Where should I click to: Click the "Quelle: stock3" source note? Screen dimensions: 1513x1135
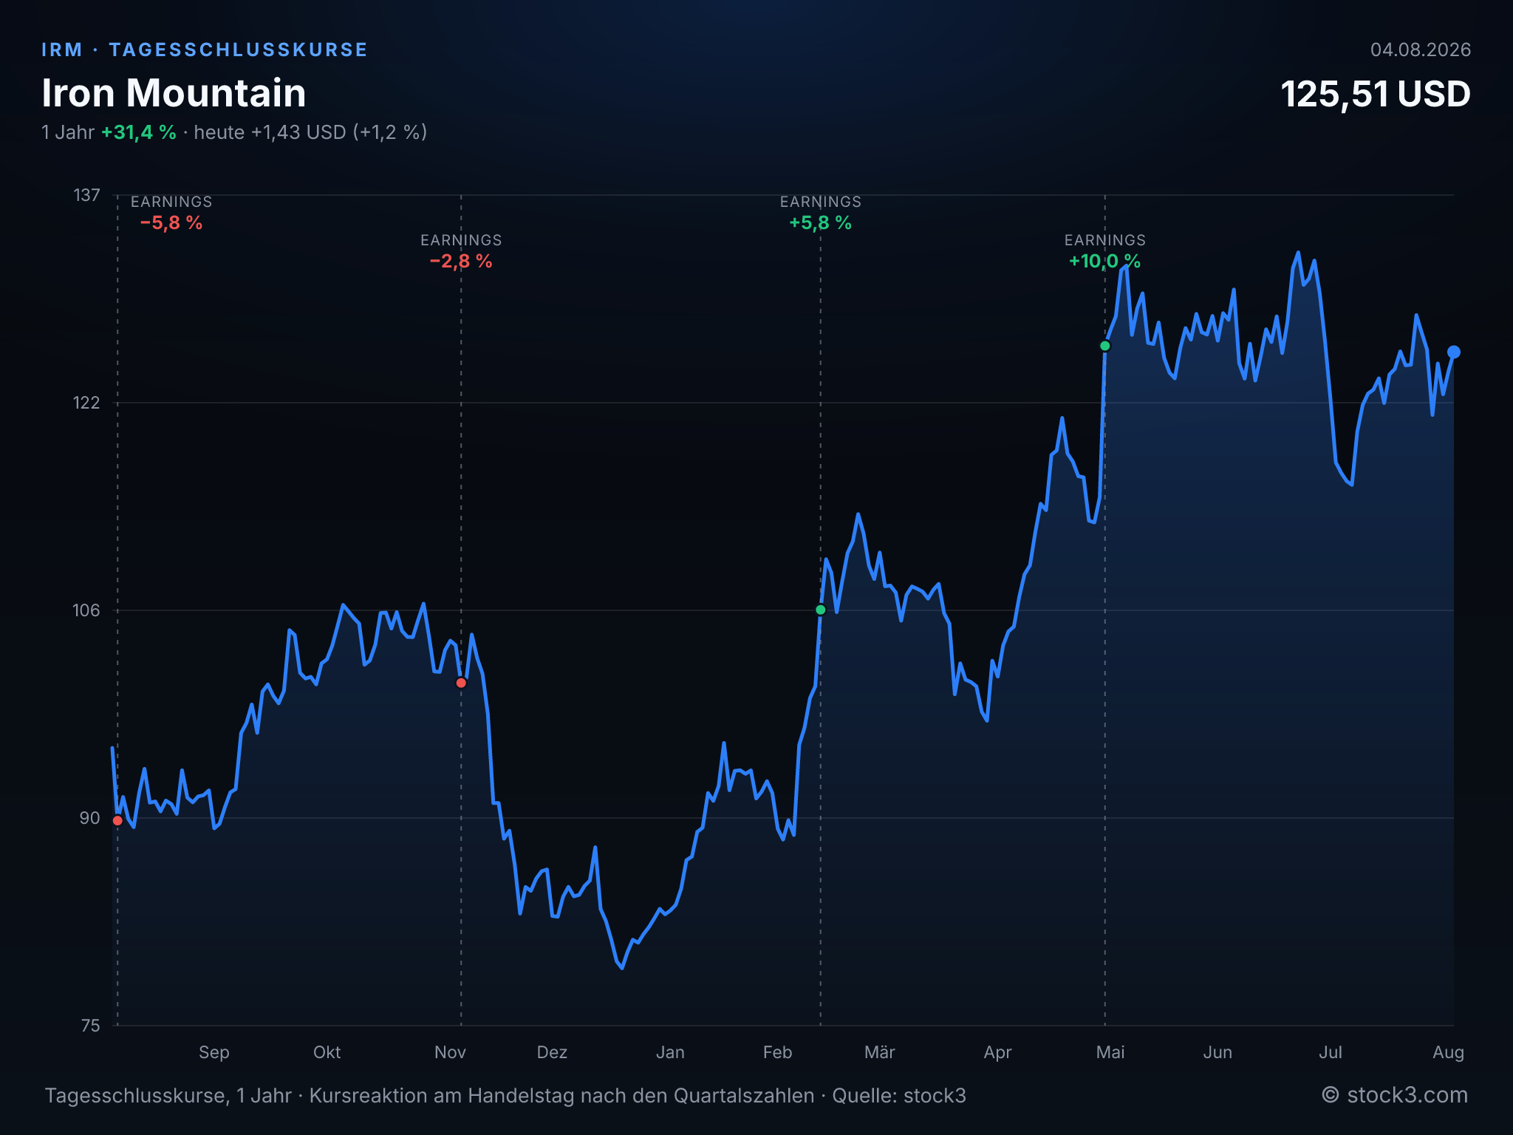899,1095
